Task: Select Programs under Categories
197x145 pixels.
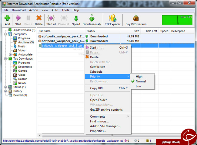Action: pos(24,38)
